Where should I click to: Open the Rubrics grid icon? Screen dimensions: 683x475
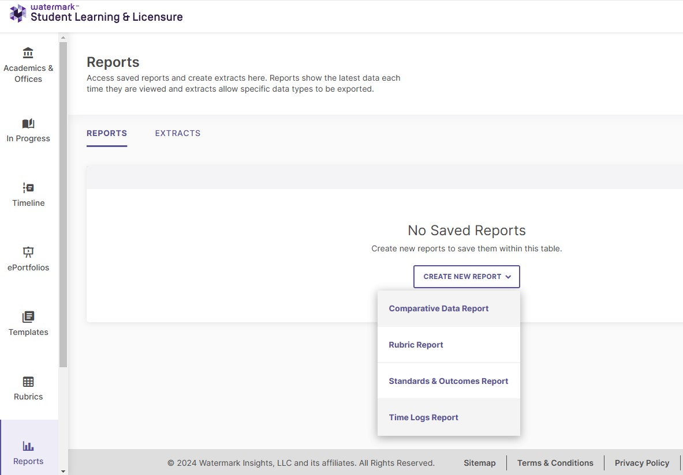click(28, 382)
